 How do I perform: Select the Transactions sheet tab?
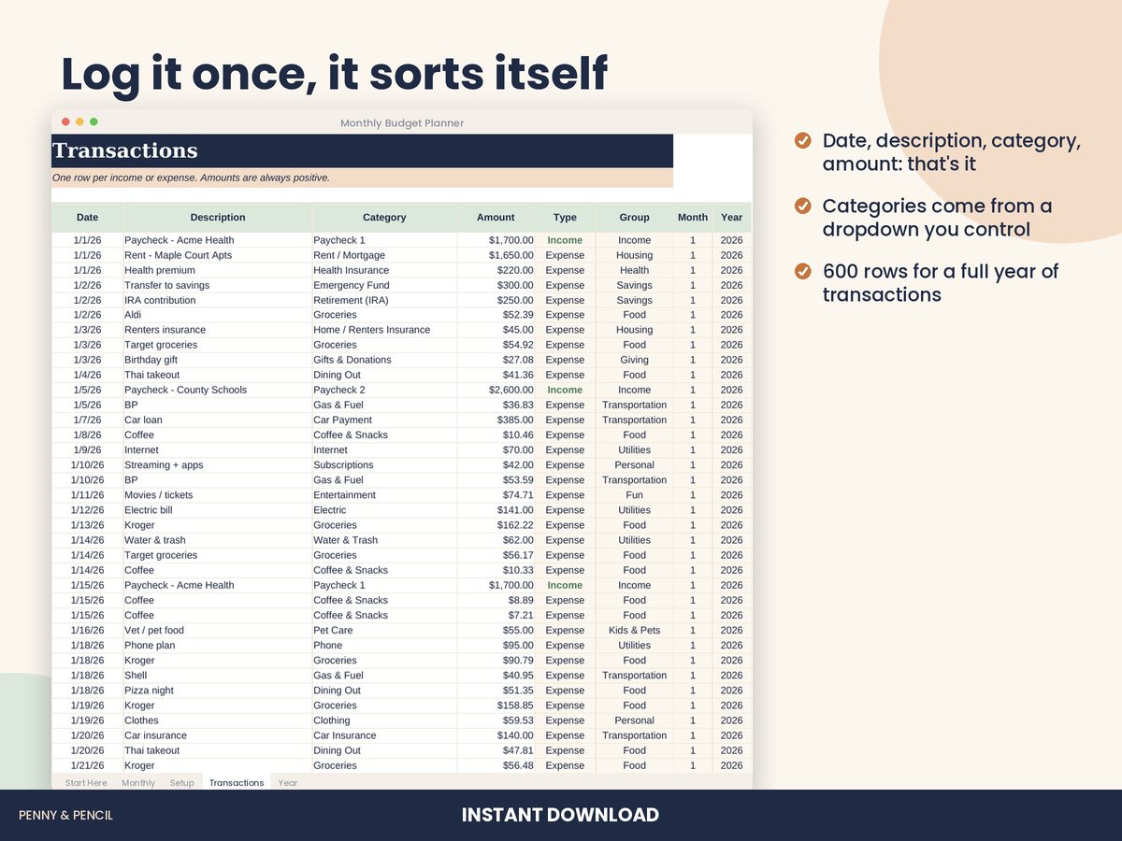pos(237,782)
